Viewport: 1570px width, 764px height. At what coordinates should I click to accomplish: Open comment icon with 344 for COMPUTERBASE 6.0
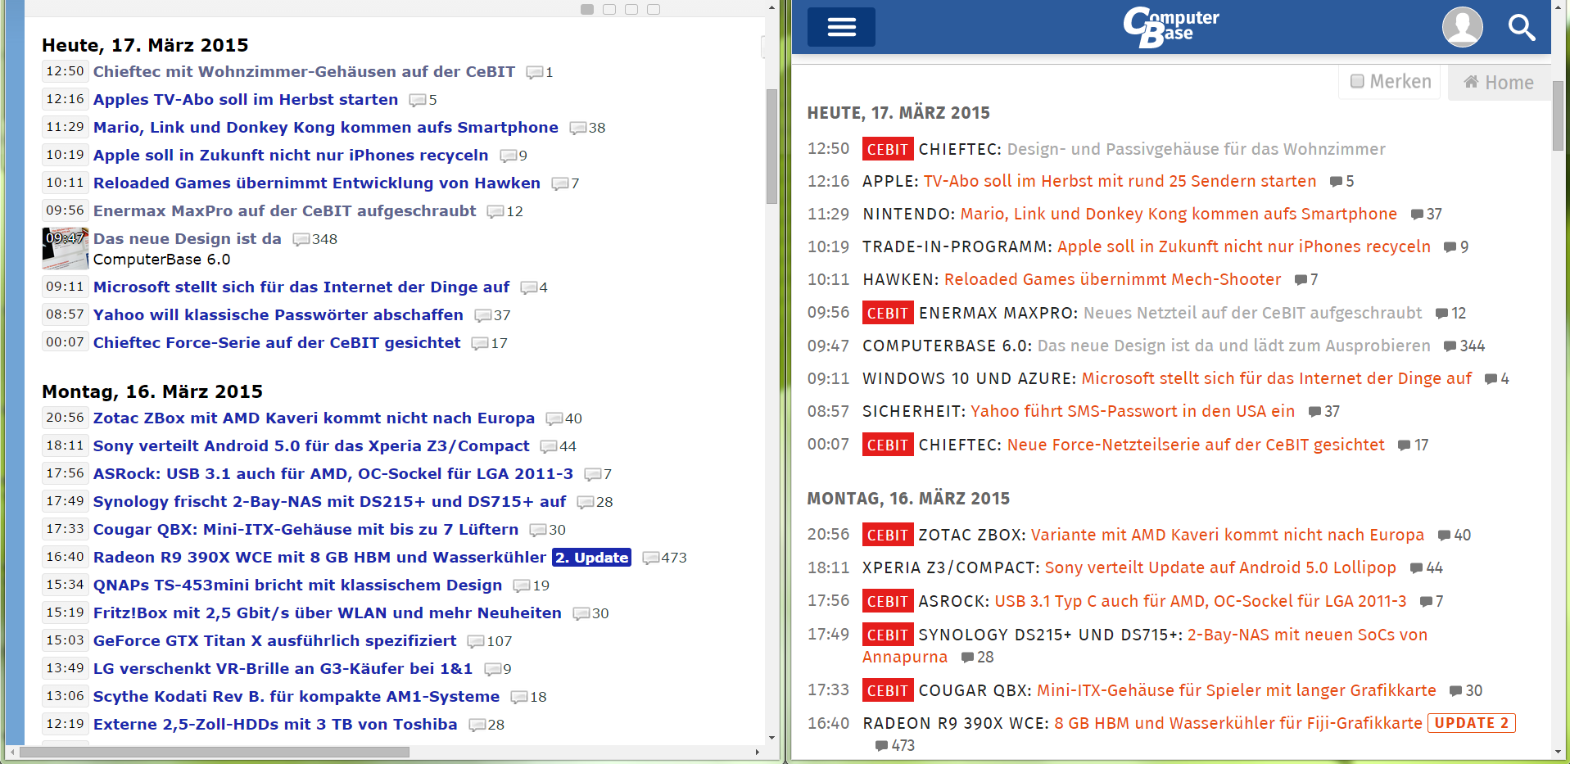click(x=1450, y=346)
